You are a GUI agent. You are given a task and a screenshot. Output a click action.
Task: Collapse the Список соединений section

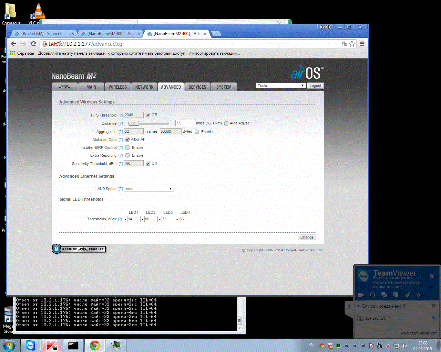tap(358, 306)
